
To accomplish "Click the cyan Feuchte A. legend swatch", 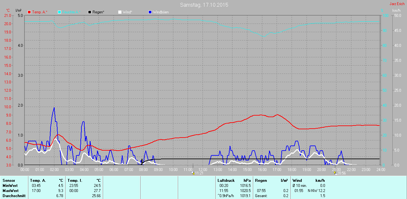I will [59, 12].
